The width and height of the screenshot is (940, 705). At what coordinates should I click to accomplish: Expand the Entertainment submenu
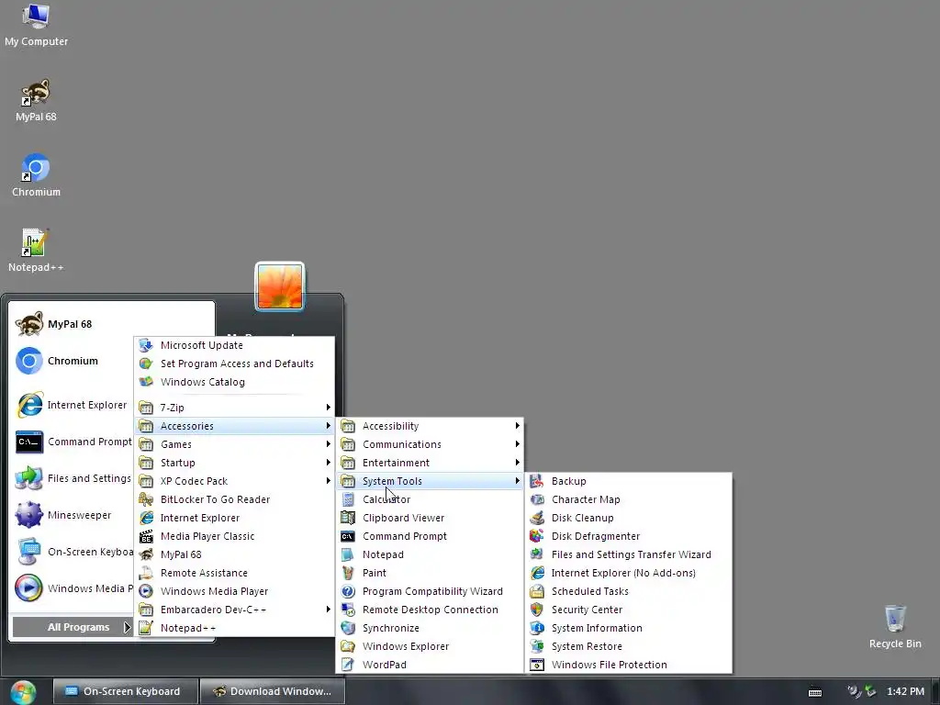point(430,463)
